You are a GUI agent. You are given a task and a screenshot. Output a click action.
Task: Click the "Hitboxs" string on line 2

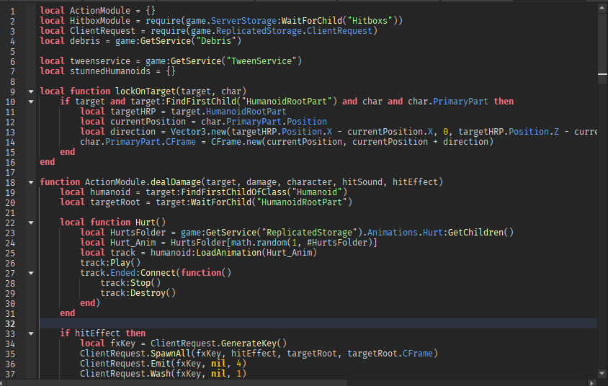(370, 21)
